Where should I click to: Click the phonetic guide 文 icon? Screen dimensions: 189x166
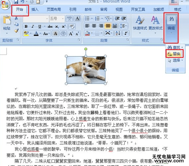point(69,18)
